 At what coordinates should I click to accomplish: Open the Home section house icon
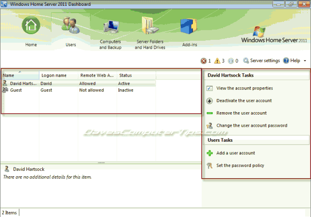31,25
